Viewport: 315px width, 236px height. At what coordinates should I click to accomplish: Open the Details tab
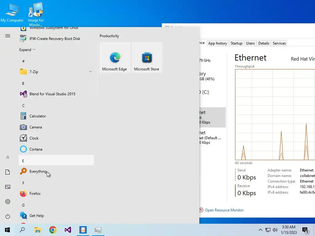264,43
